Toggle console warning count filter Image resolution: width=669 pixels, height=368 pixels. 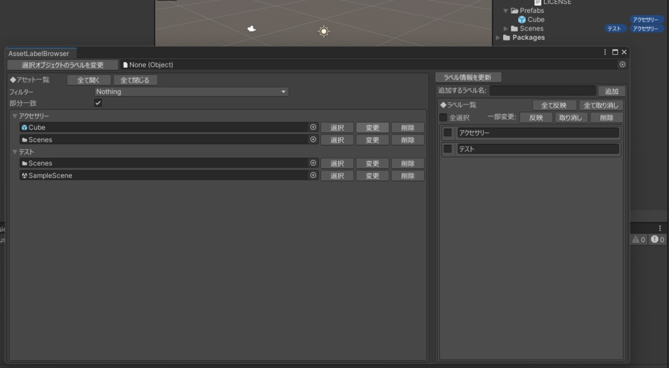pos(639,240)
